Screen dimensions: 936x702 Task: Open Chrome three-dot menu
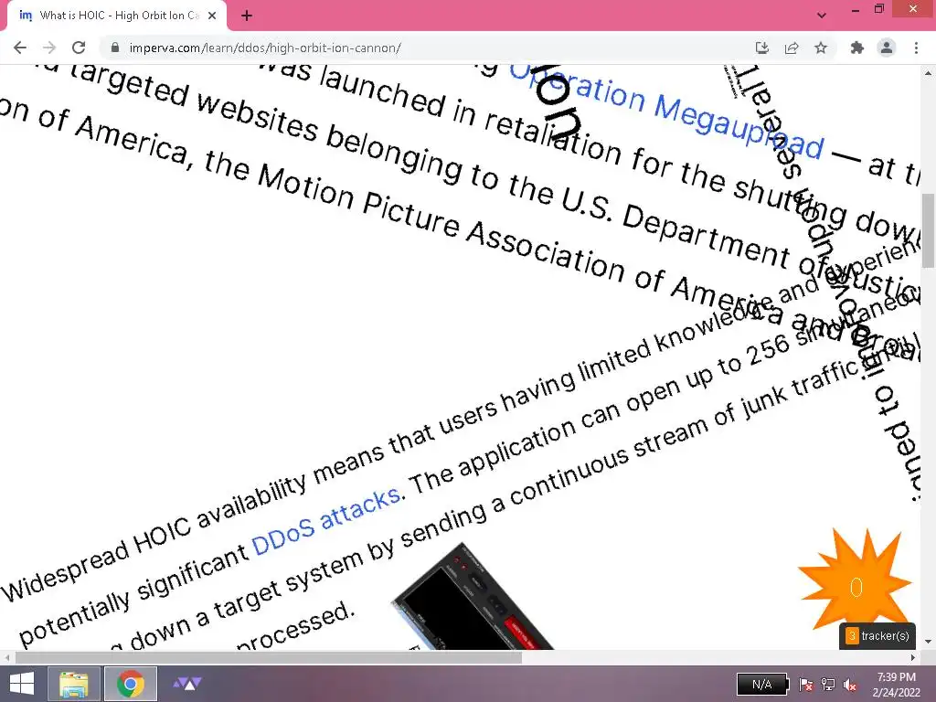click(x=916, y=48)
